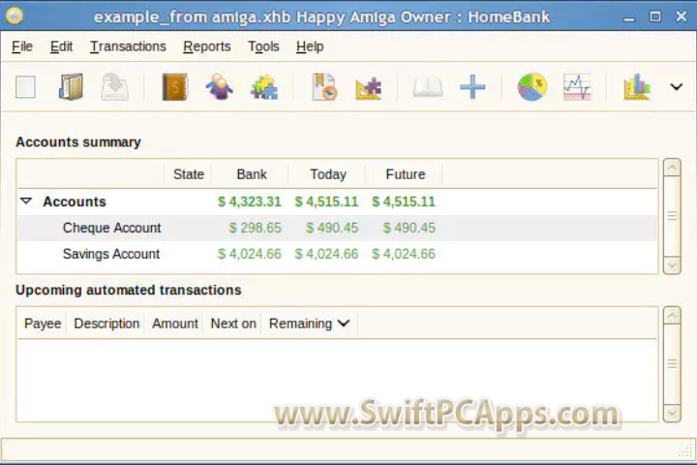Viewport: 697px width, 465px height.
Task: Close the HomeBank window
Action: (x=681, y=16)
